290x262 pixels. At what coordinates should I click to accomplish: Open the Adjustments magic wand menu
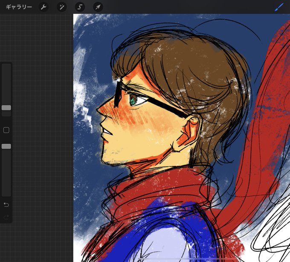(61, 7)
